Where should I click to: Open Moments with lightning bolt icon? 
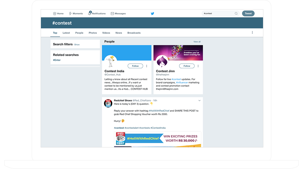(x=70, y=14)
